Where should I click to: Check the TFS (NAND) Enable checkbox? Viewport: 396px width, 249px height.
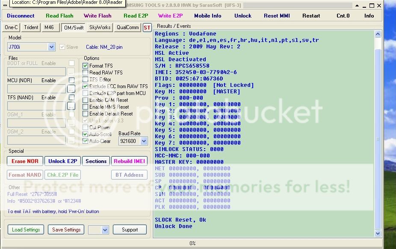pyautogui.click(x=72, y=98)
